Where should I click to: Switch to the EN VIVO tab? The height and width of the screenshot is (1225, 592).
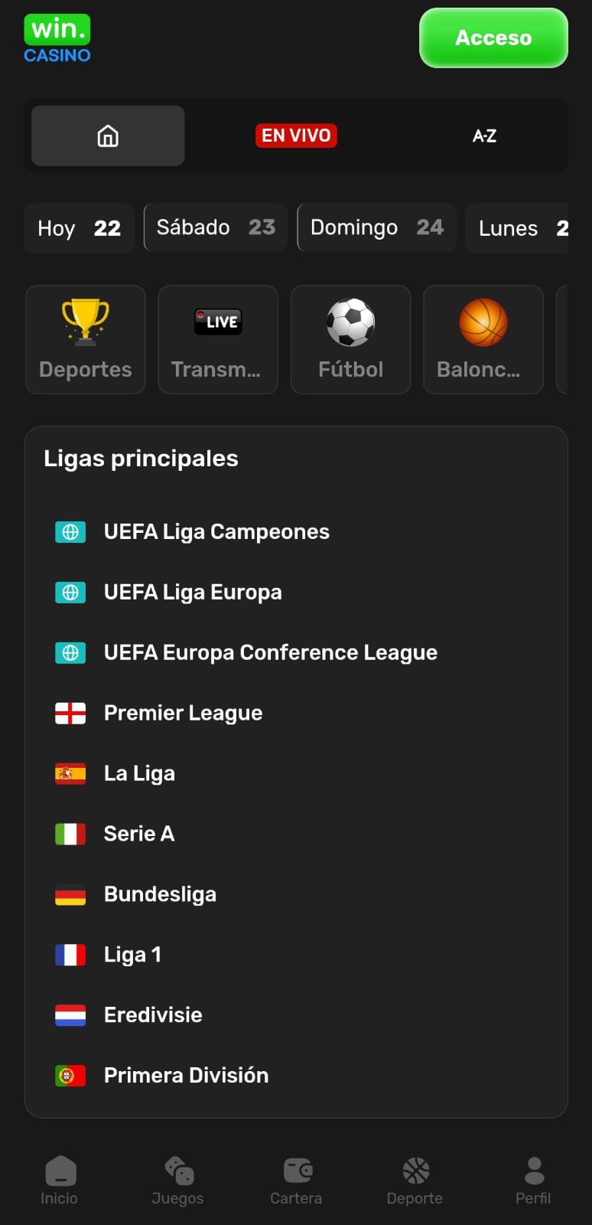(x=296, y=136)
